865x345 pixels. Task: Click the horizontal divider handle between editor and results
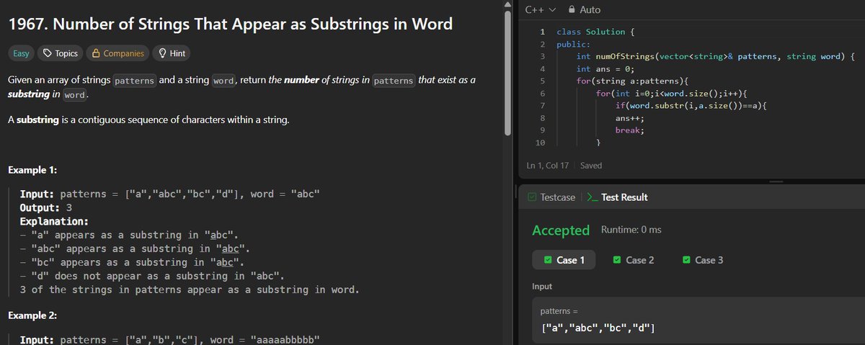pos(776,182)
